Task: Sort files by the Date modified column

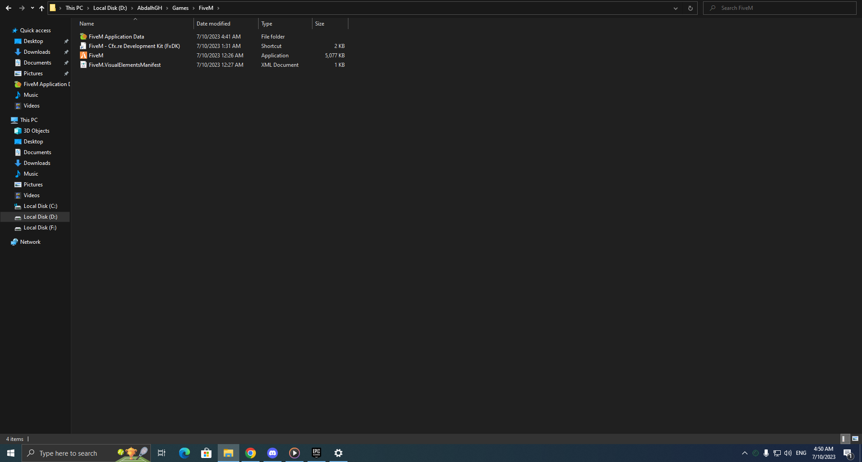Action: [213, 23]
